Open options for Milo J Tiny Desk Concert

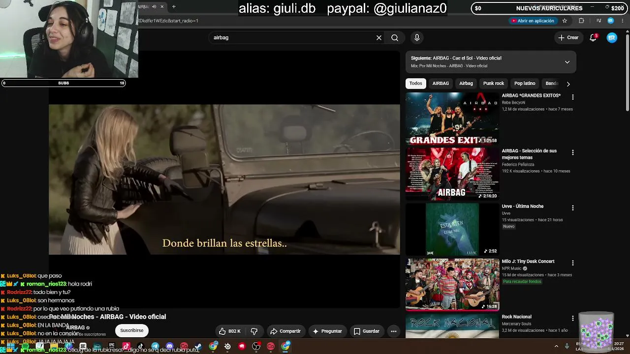coord(572,263)
